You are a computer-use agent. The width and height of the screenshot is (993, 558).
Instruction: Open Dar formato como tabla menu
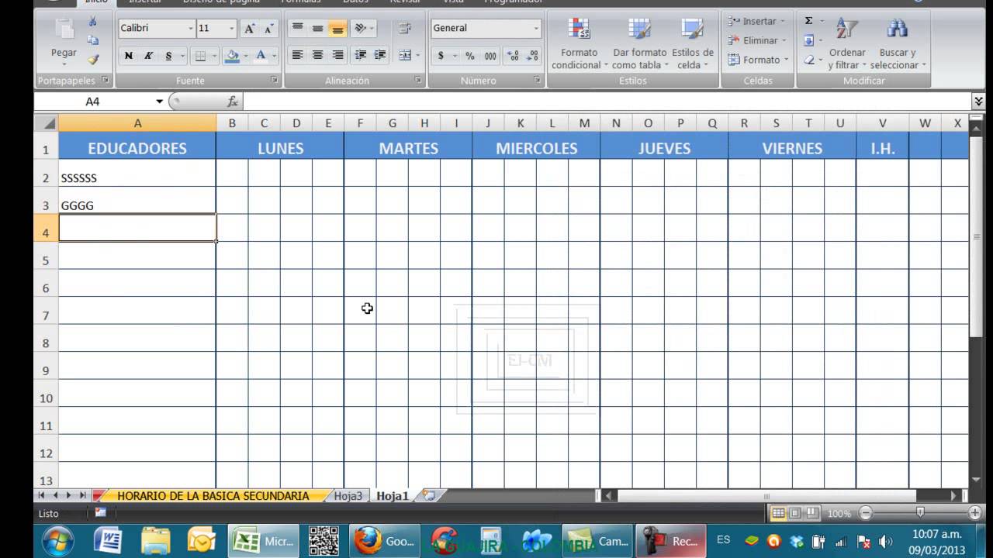coord(639,43)
